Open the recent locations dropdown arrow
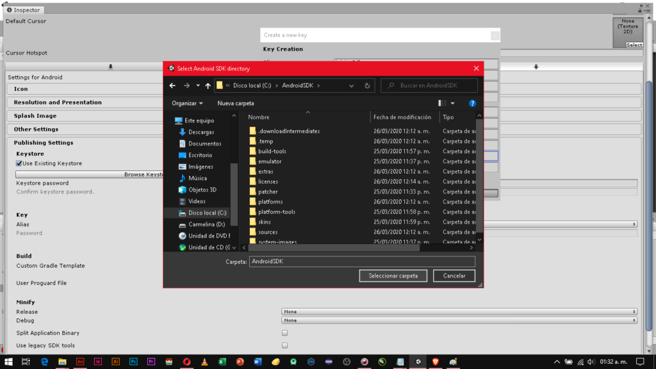 coord(198,85)
